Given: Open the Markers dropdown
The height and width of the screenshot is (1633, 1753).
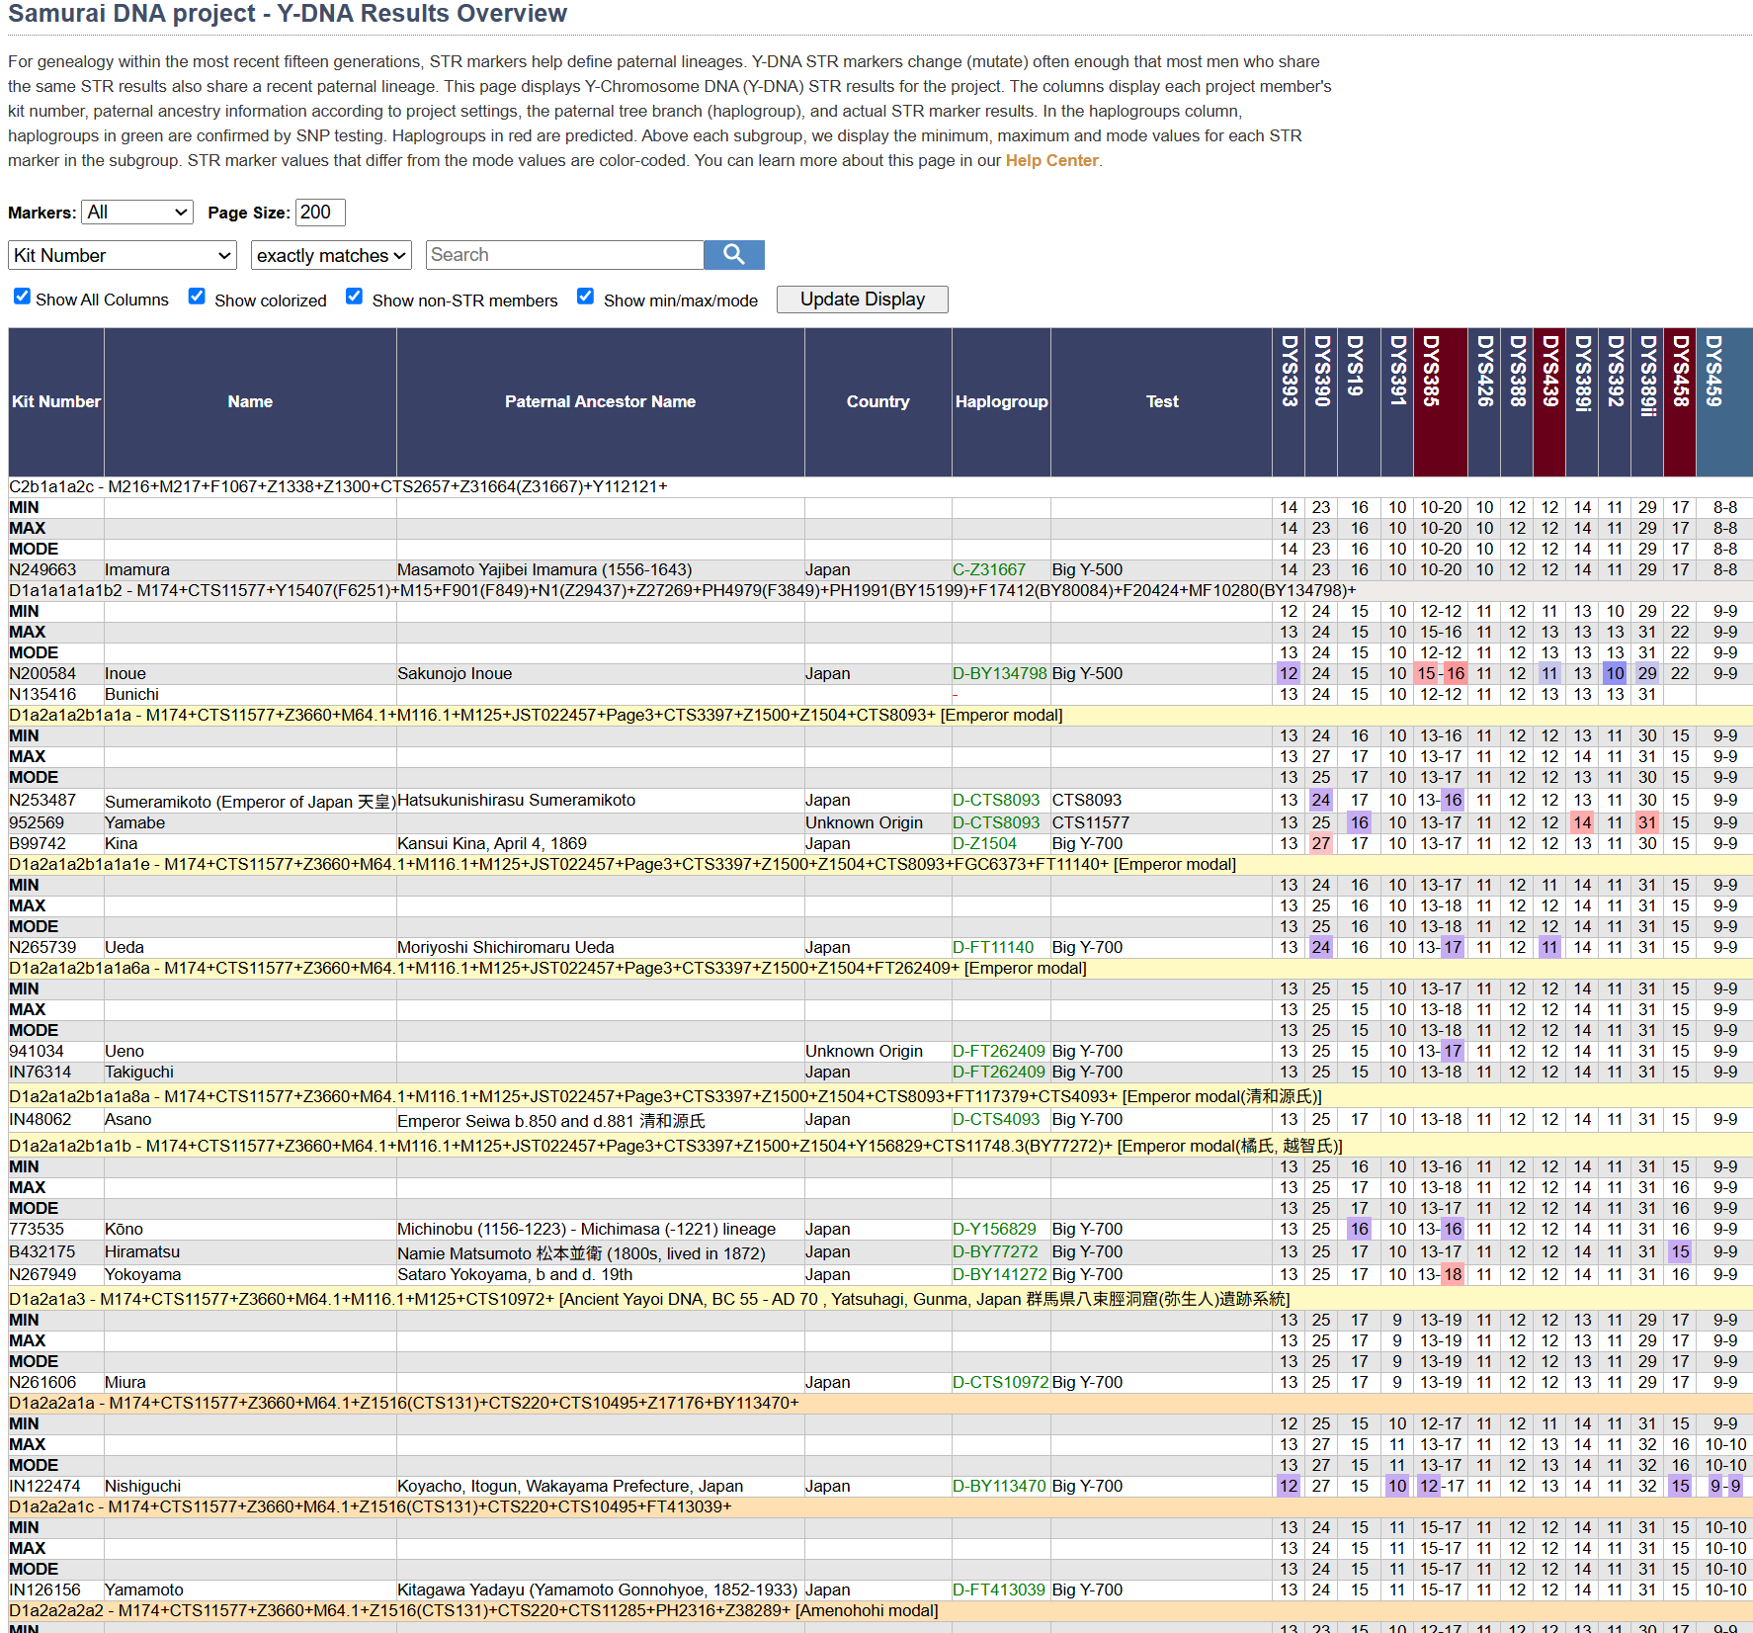Looking at the screenshot, I should tap(136, 213).
